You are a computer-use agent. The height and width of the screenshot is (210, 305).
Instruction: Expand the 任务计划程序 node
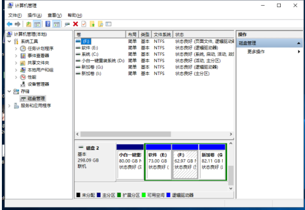click(x=16, y=48)
